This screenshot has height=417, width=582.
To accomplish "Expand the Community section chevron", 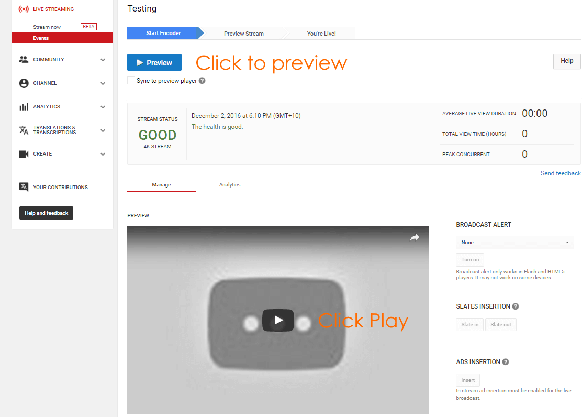I will (x=103, y=60).
